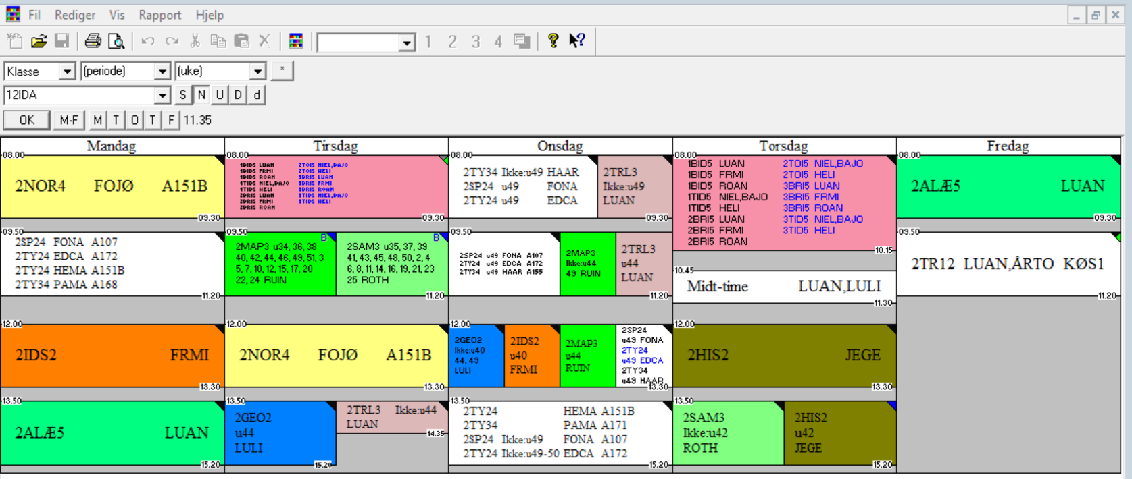The width and height of the screenshot is (1132, 479).
Task: Toggle the N view button
Action: tap(201, 95)
